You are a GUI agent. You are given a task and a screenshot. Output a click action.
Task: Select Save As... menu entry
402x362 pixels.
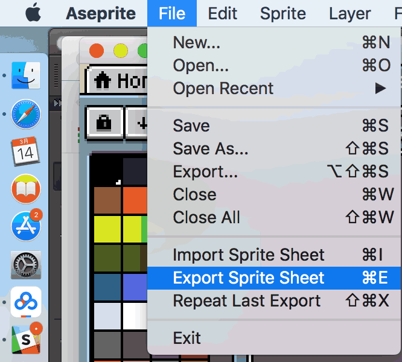pos(274,148)
